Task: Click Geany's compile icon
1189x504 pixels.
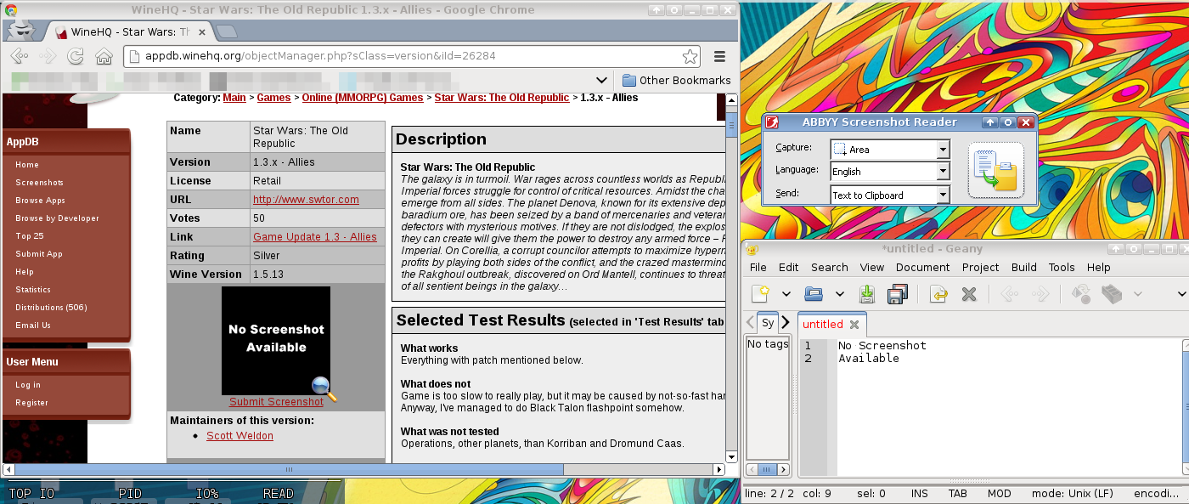Action: click(x=1081, y=294)
